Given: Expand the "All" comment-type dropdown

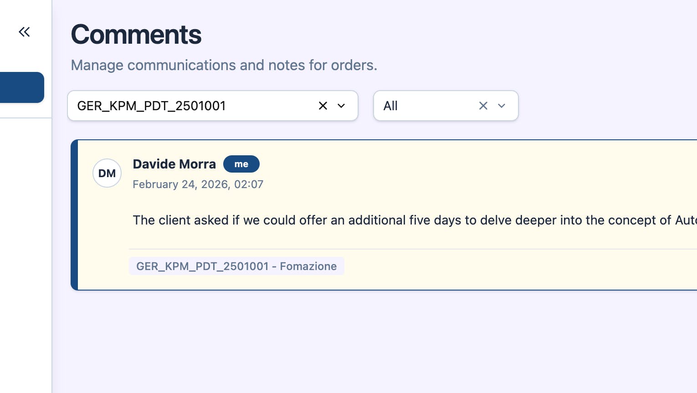Looking at the screenshot, I should [x=502, y=106].
